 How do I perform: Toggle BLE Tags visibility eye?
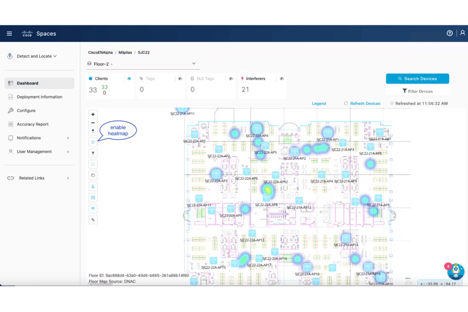point(231,79)
